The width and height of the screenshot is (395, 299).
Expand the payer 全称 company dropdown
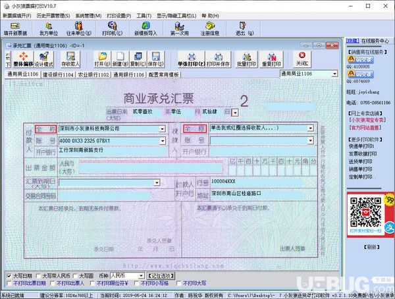tap(163, 129)
